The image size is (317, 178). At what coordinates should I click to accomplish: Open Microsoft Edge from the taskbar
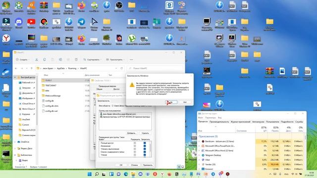pyautogui.click(x=126, y=174)
